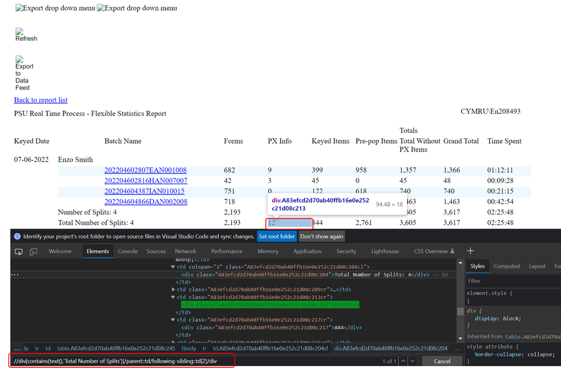Expand the td colspan=2 element node

coord(173,267)
